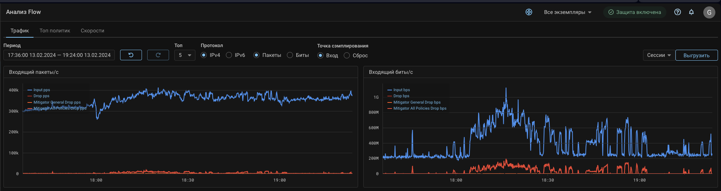Select the Биты radio button

pos(290,55)
